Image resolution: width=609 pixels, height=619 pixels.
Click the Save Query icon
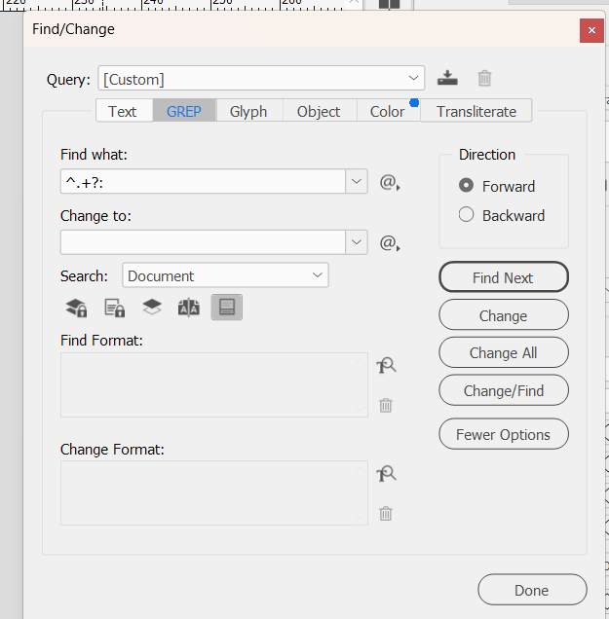[447, 79]
